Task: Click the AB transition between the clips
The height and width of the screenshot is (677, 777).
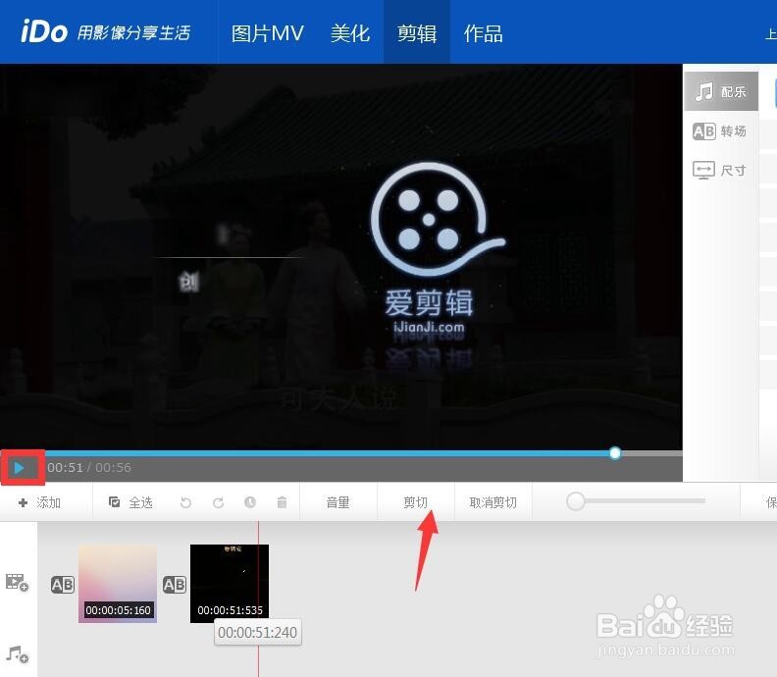Action: [175, 585]
